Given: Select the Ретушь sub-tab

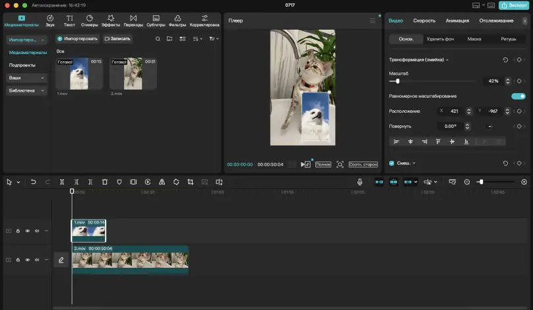Looking at the screenshot, I should (x=508, y=39).
